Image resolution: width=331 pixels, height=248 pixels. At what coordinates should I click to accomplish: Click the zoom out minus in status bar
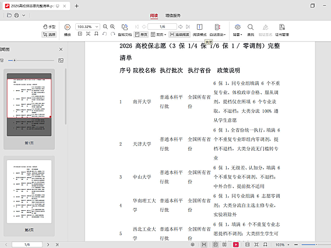point(296,245)
